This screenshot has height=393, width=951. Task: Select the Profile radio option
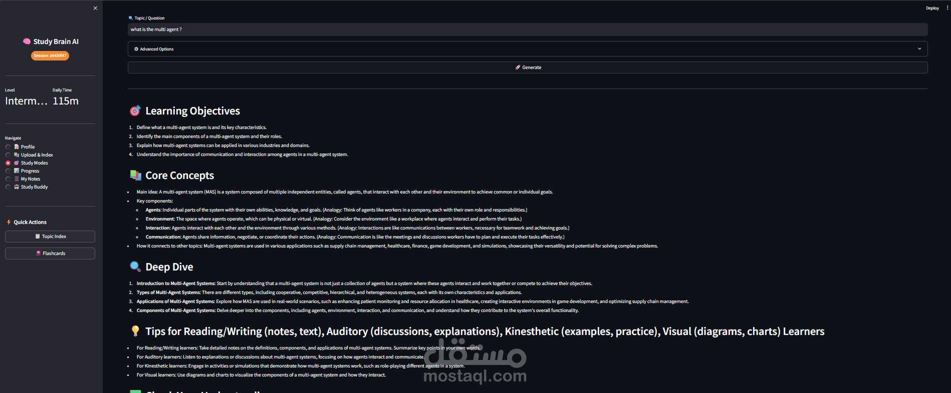(x=8, y=147)
